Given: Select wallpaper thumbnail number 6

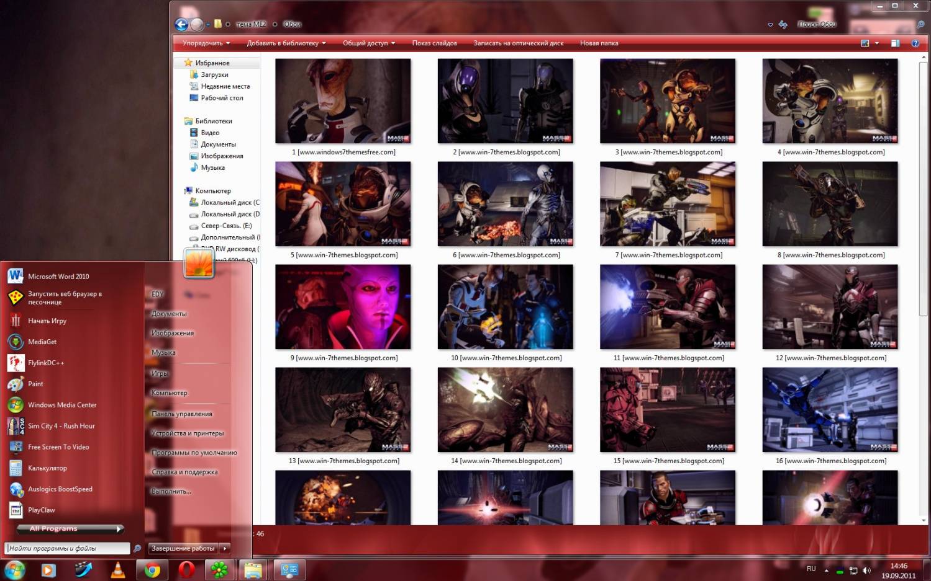Looking at the screenshot, I should pos(506,204).
